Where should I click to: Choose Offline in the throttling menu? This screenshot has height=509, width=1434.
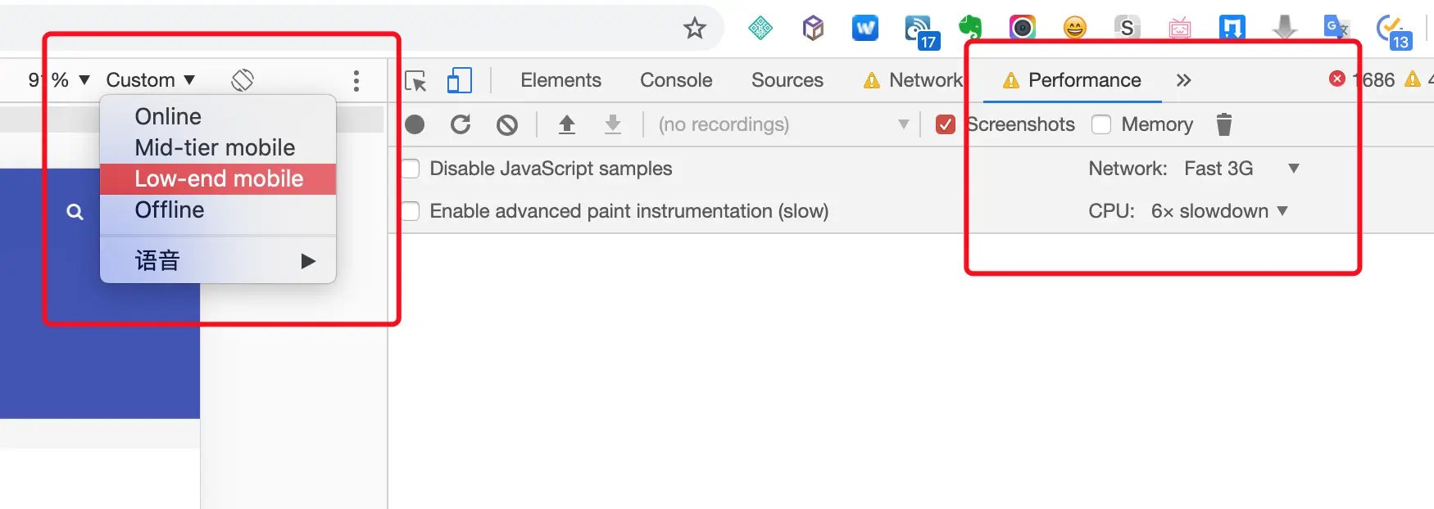pos(170,210)
